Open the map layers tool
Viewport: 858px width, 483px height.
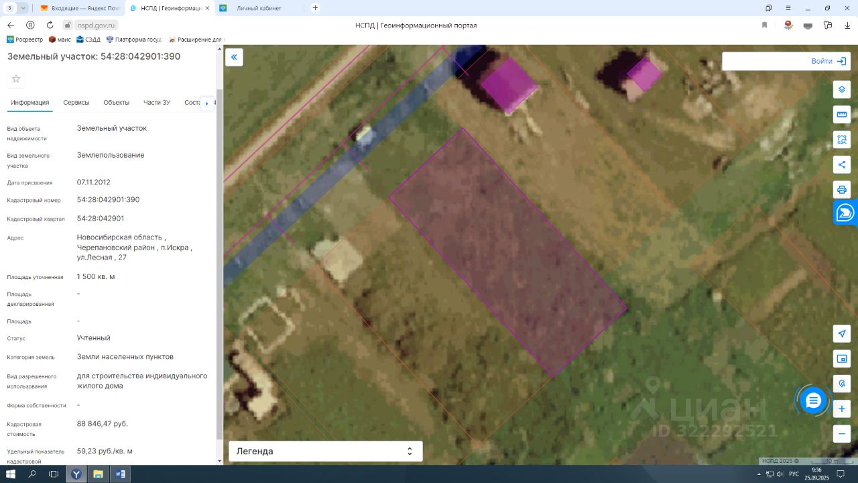[842, 90]
